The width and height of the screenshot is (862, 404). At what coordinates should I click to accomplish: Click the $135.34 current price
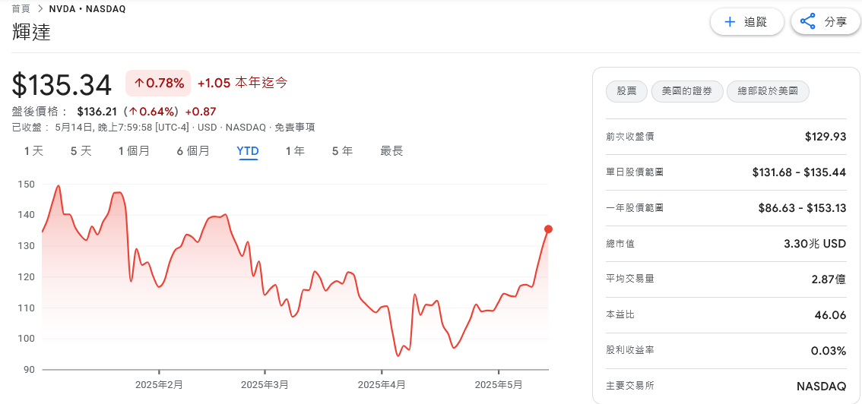62,84
